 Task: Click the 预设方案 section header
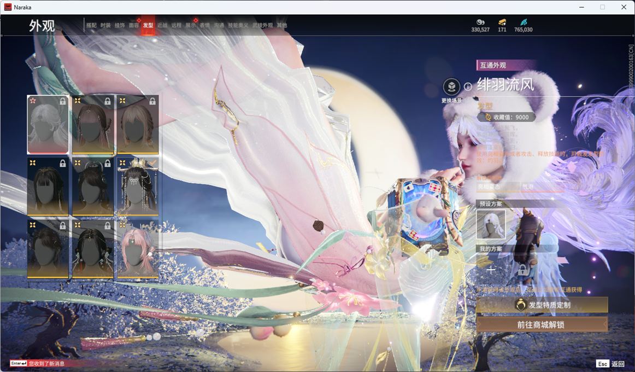[x=491, y=204]
